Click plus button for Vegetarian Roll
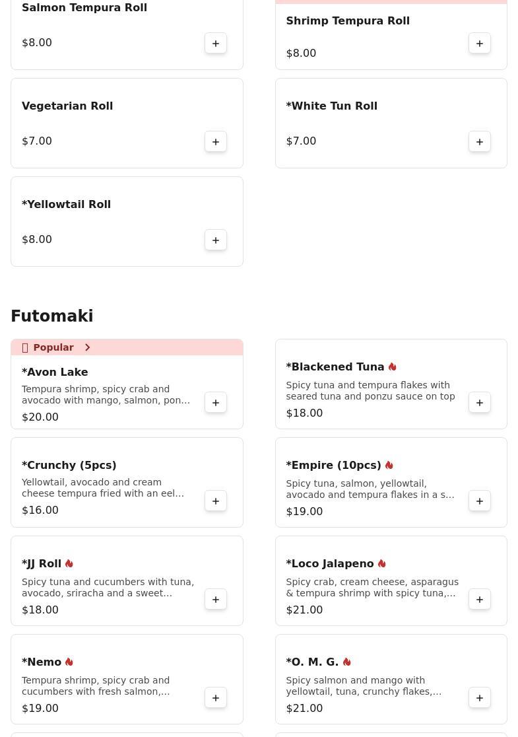The image size is (518, 737). point(216,141)
